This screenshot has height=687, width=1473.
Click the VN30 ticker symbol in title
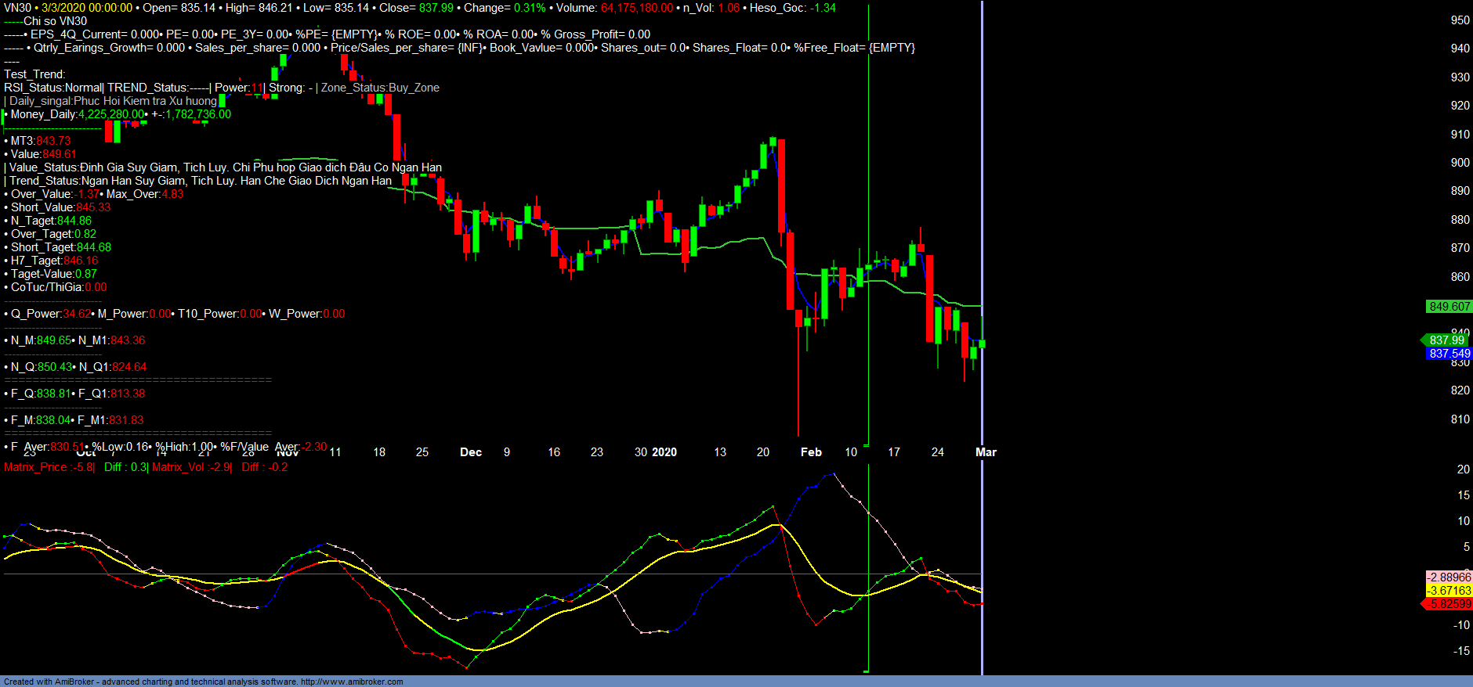coord(17,8)
